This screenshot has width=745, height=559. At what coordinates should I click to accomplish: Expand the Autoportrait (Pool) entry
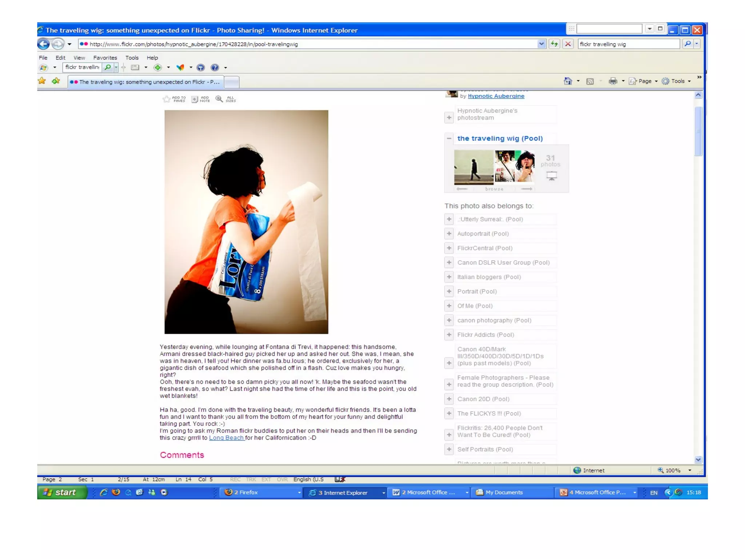point(449,234)
